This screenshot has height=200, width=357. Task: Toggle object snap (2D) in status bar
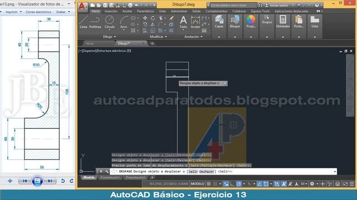pyautogui.click(x=266, y=184)
